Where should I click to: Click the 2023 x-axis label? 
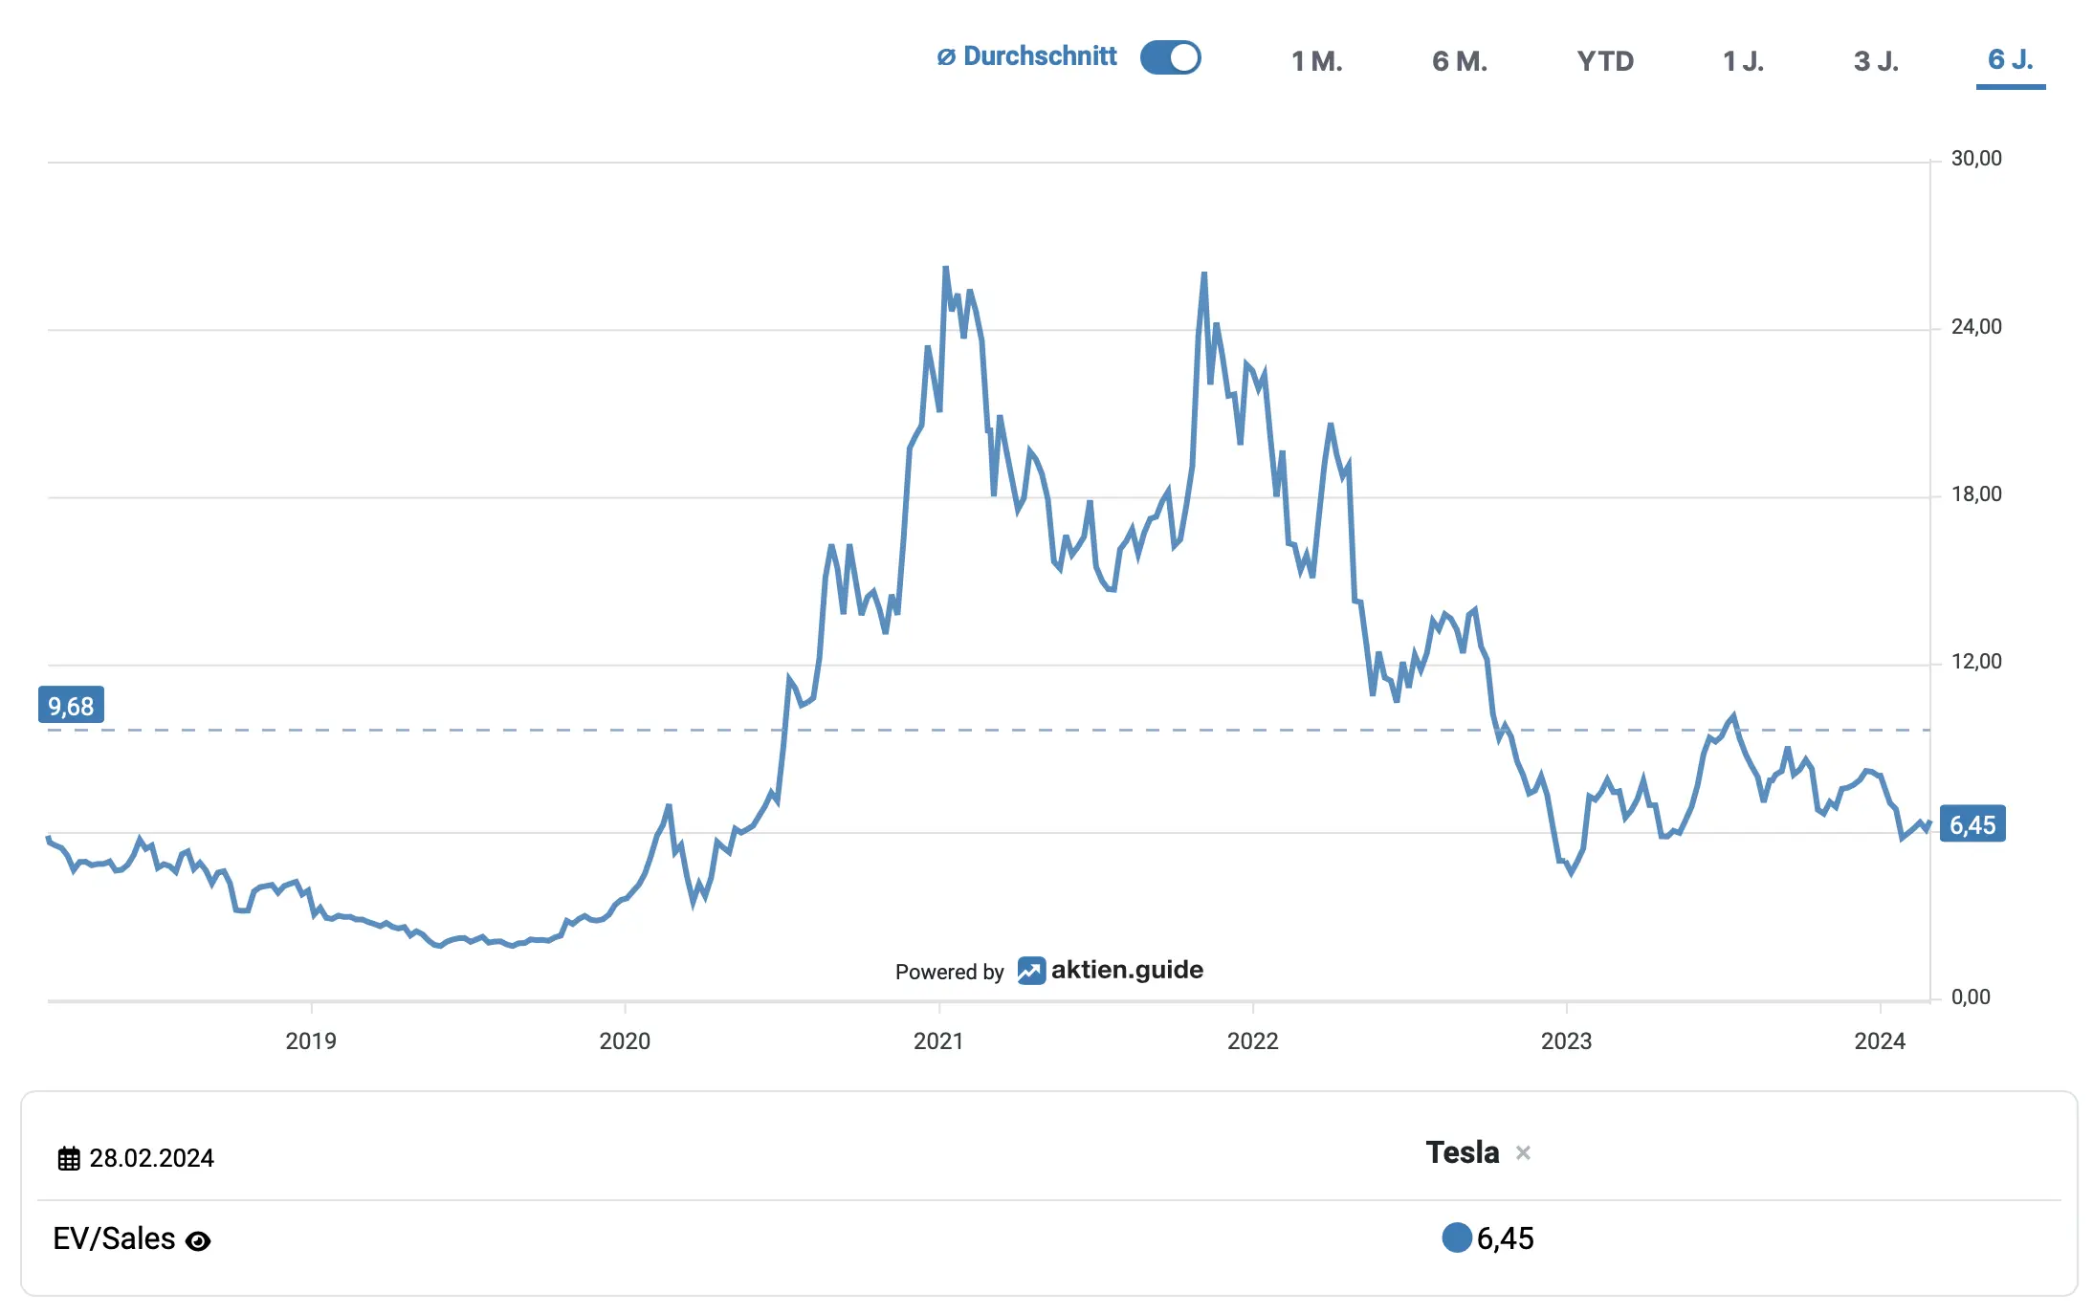pyautogui.click(x=1566, y=1040)
